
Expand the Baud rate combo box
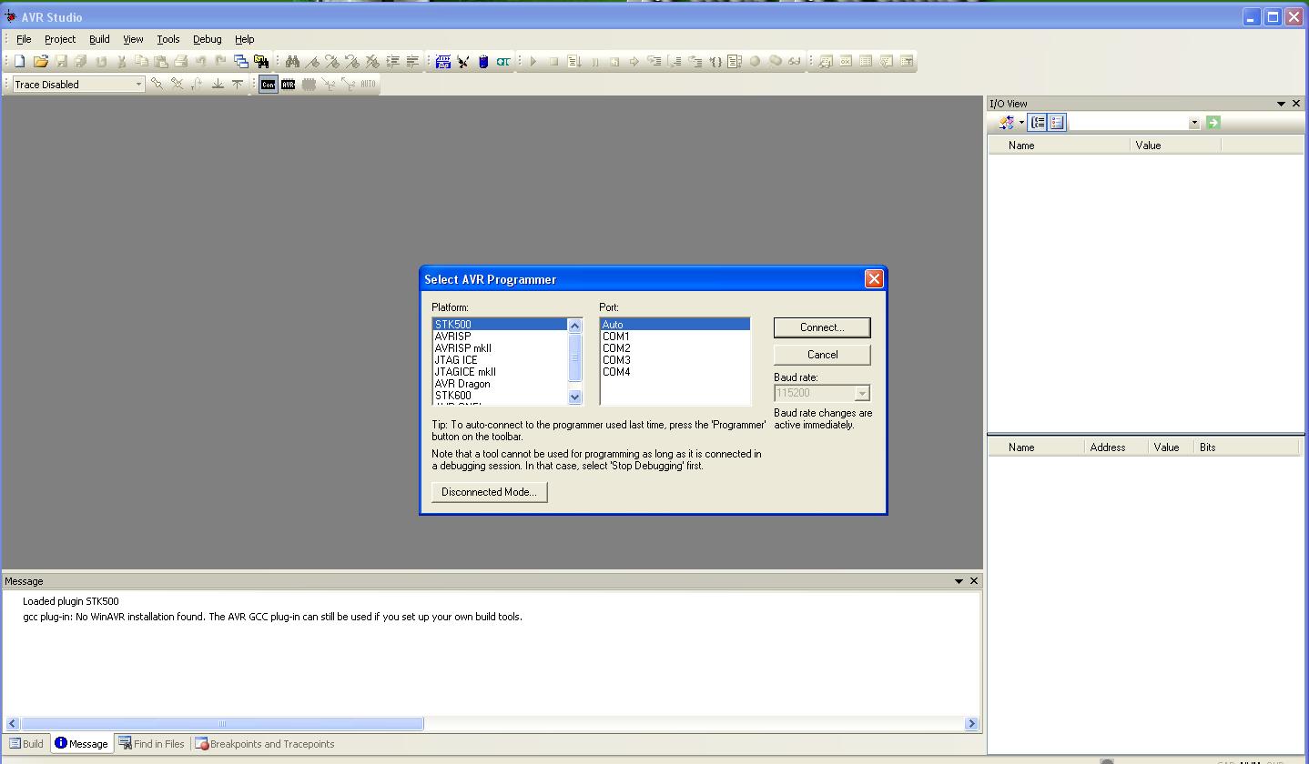[862, 393]
